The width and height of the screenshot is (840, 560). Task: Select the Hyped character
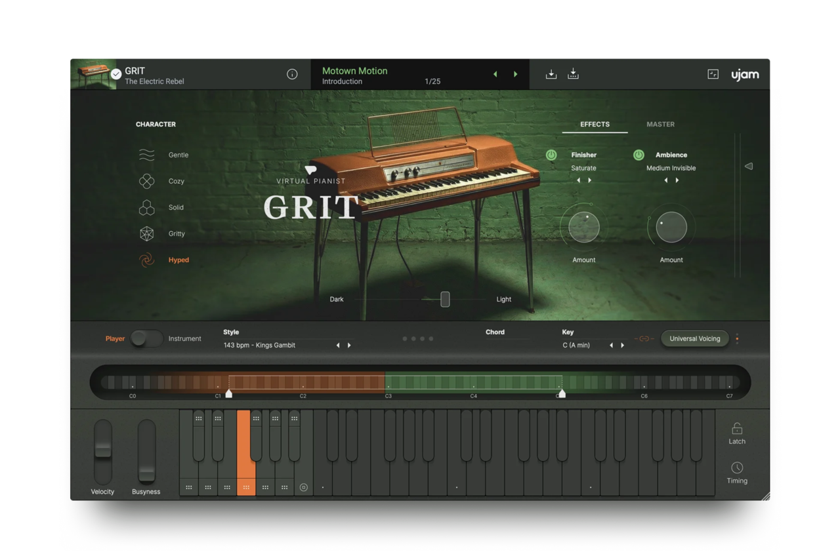(x=163, y=260)
